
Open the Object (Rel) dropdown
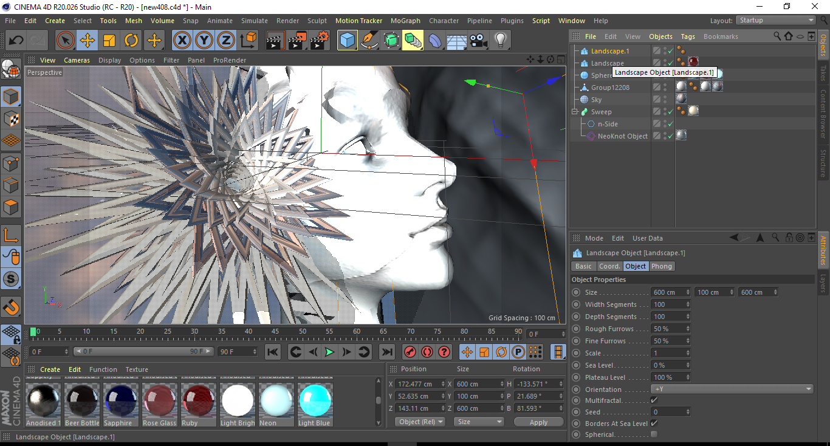click(419, 422)
